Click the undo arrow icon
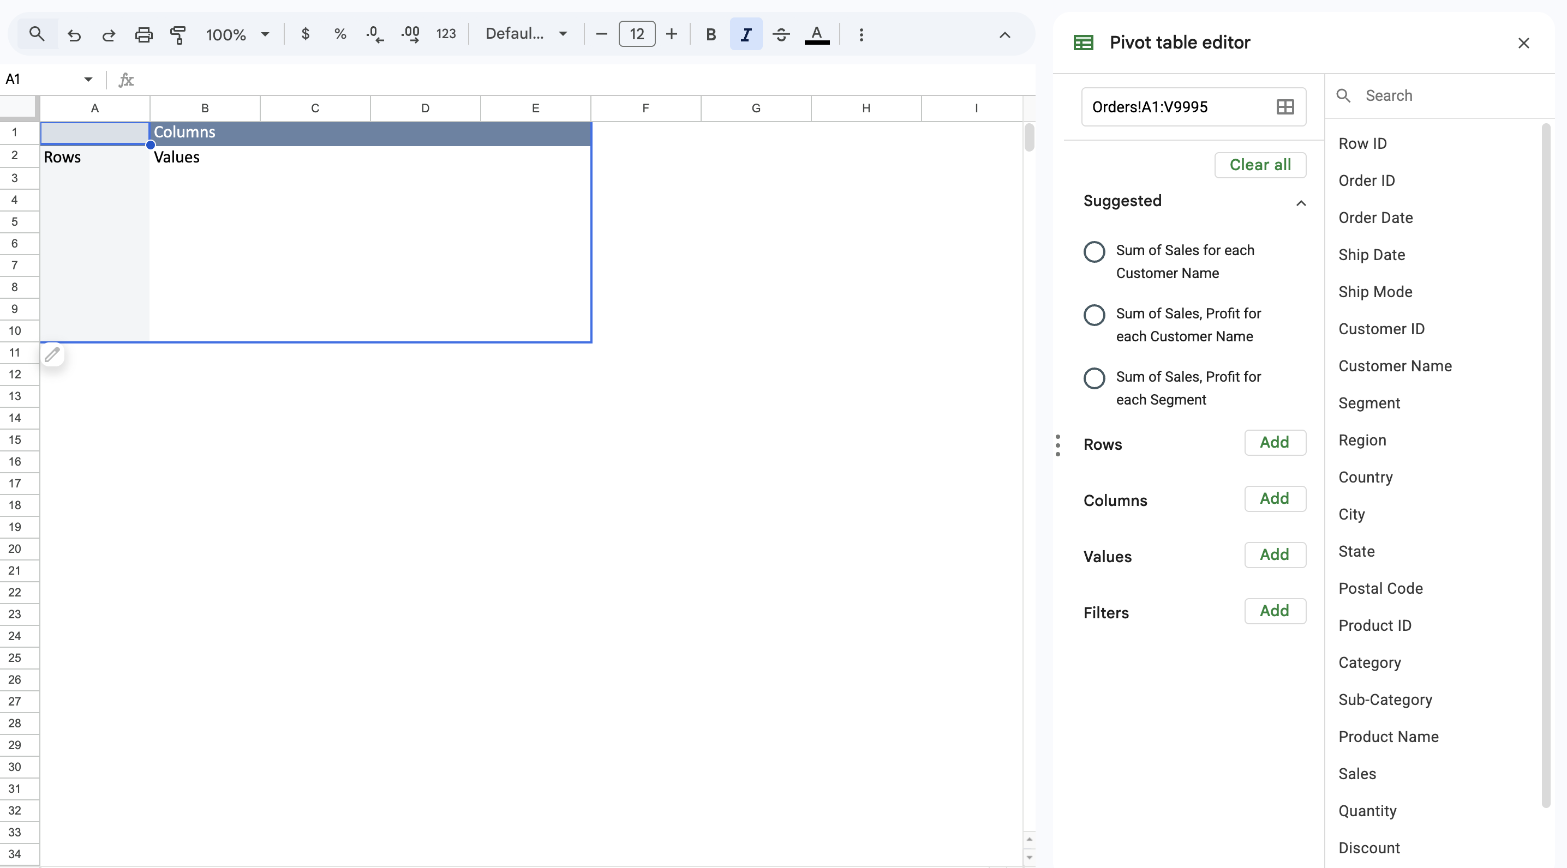1567x868 pixels. coord(74,35)
